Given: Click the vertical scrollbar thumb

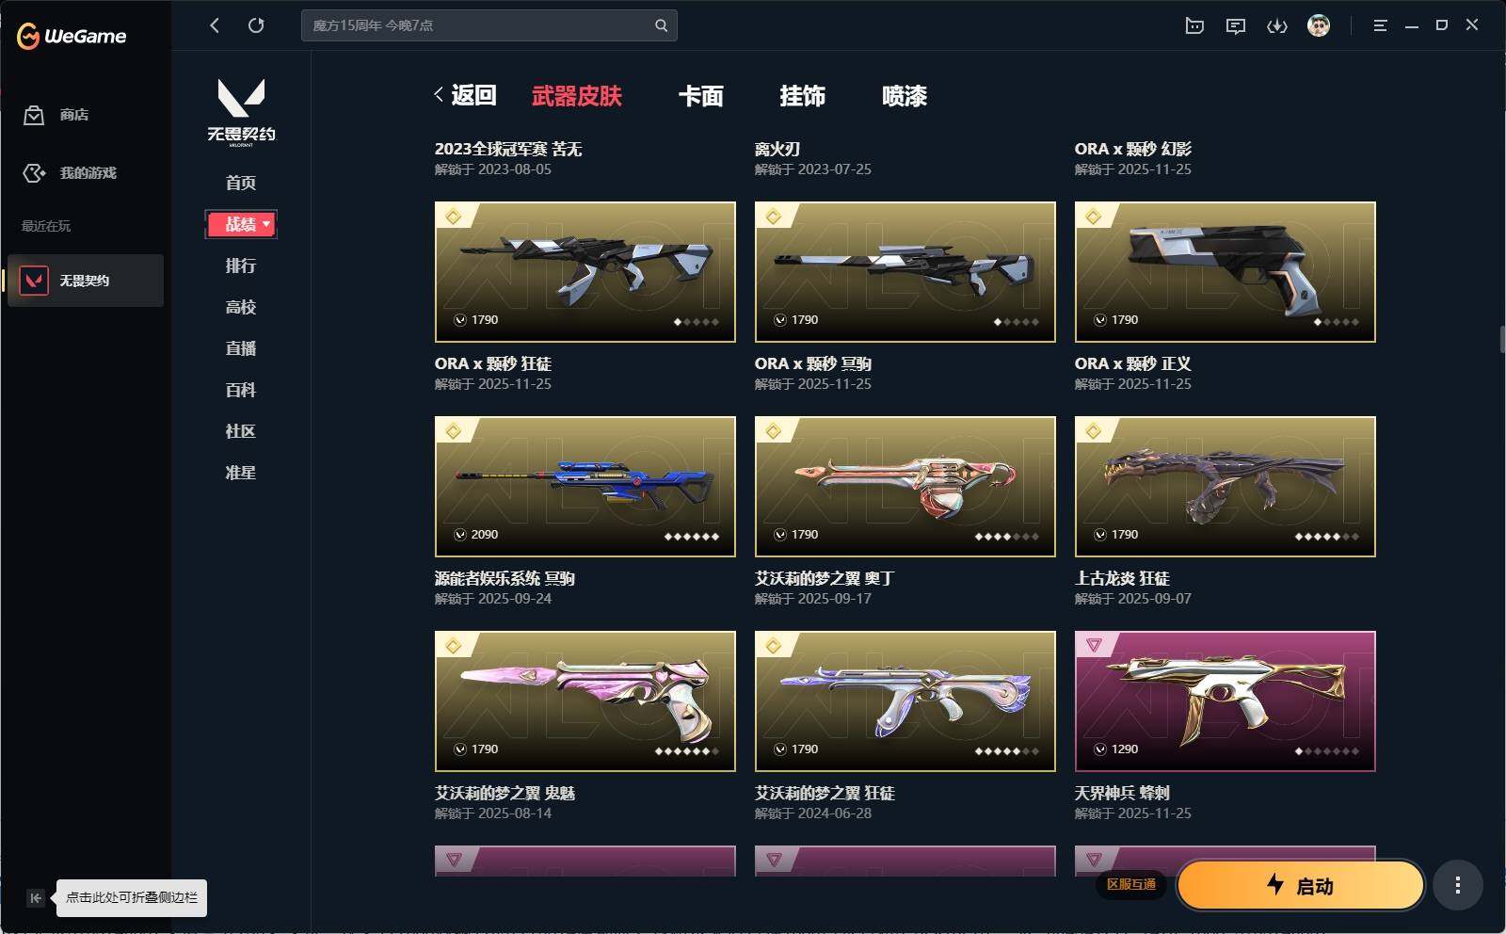Looking at the screenshot, I should pyautogui.click(x=1502, y=339).
